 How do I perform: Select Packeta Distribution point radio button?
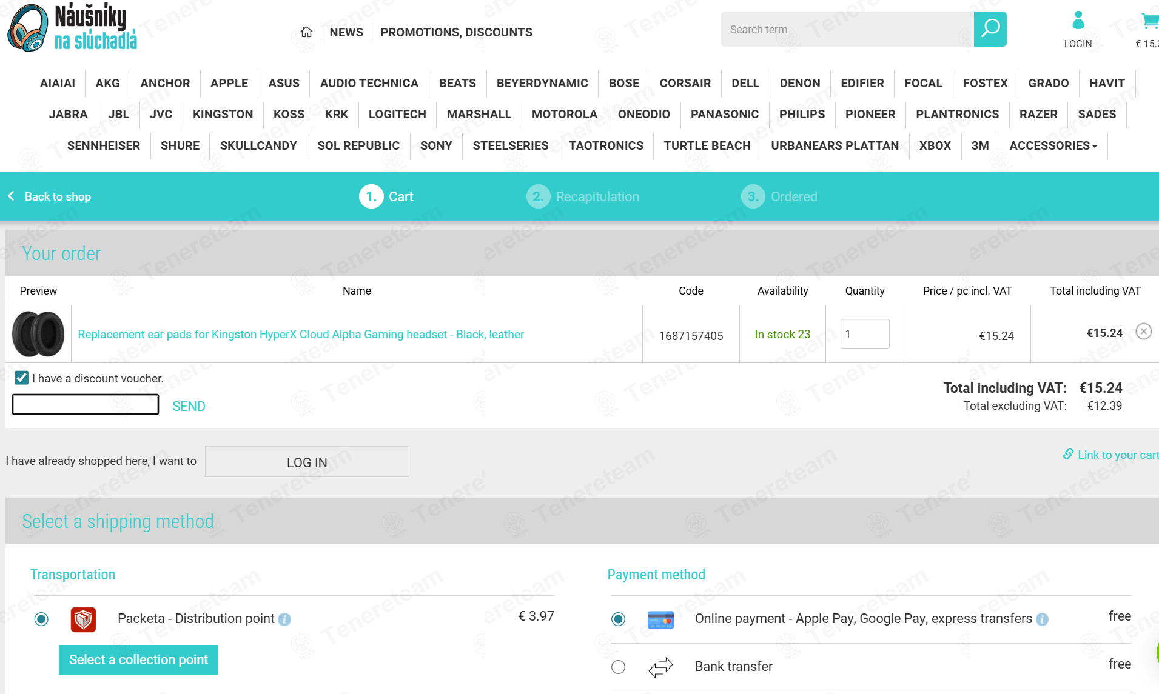41,619
